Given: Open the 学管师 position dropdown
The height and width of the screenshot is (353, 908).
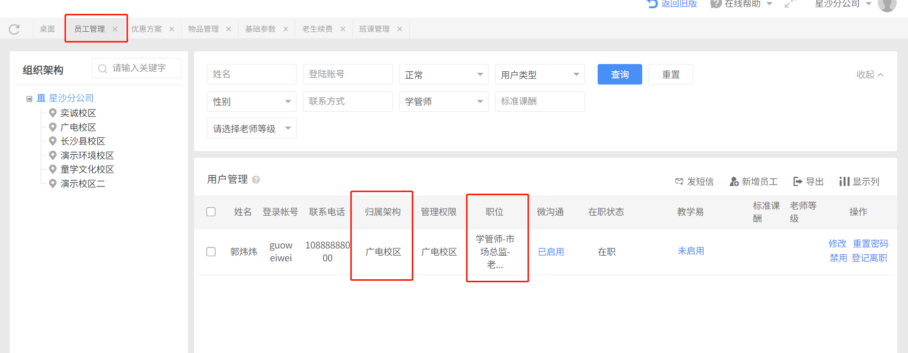Looking at the screenshot, I should 444,101.
